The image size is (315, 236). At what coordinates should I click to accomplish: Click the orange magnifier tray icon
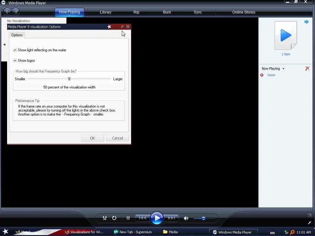tap(292, 232)
